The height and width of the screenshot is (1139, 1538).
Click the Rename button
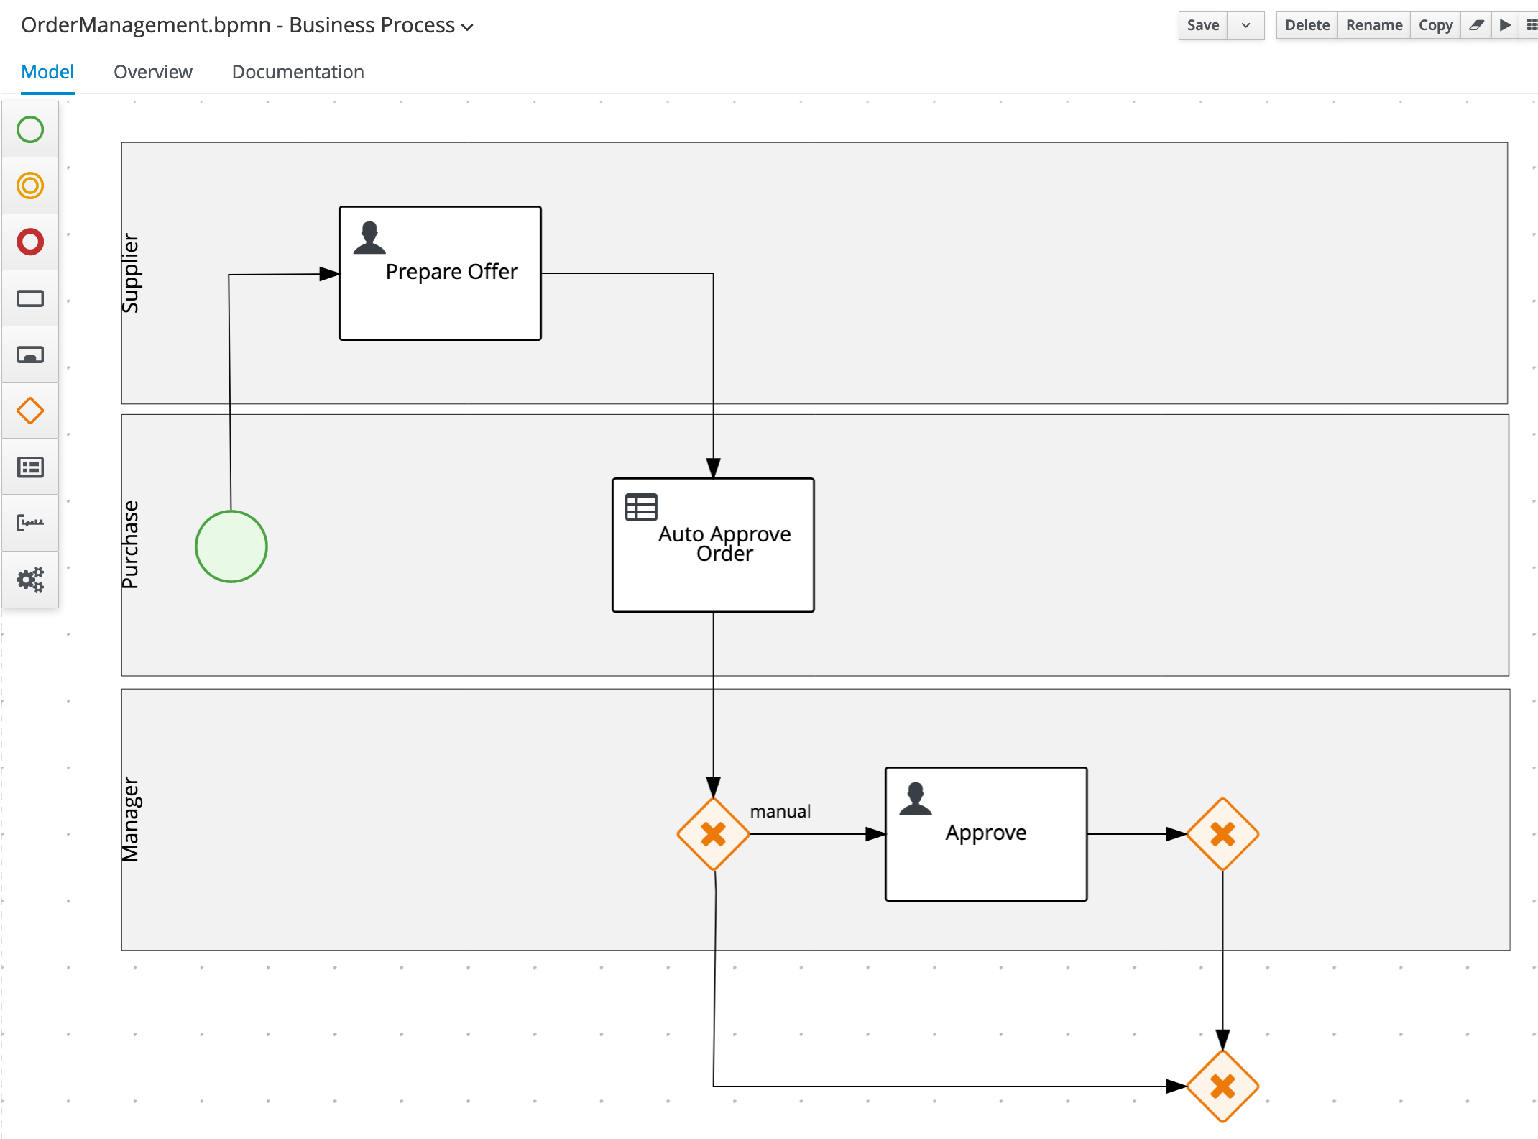click(1374, 25)
